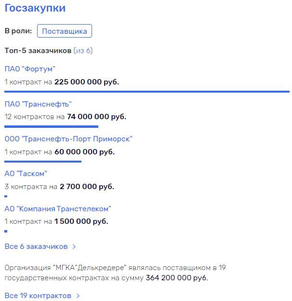Click the blue bar under ПАО Транснефть
This screenshot has height=301, width=292.
[x=52, y=126]
